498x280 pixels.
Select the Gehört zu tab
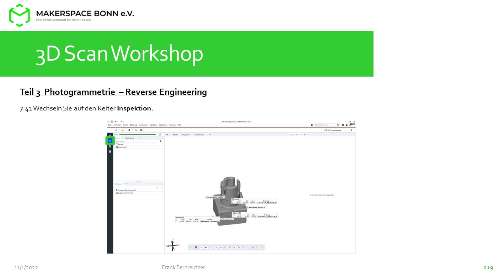point(117,184)
